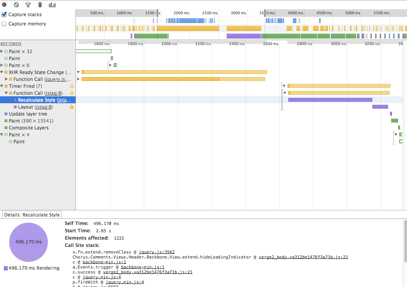Collapse the XHR Ready State Change record
The image size is (407, 287).
click(x=2, y=72)
